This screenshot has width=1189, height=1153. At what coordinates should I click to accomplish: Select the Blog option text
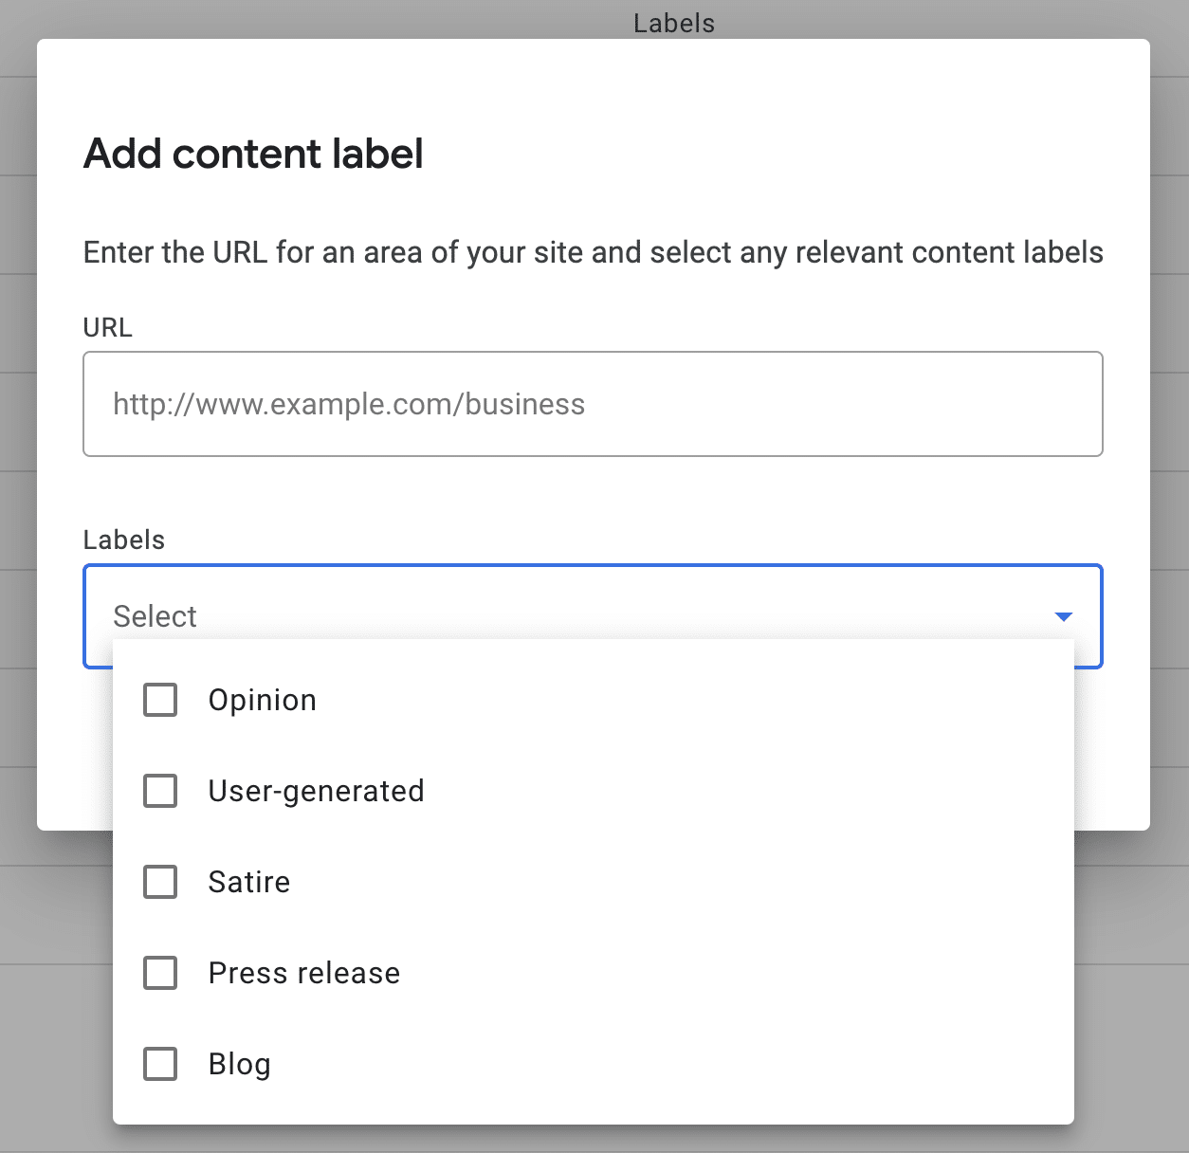coord(240,1064)
